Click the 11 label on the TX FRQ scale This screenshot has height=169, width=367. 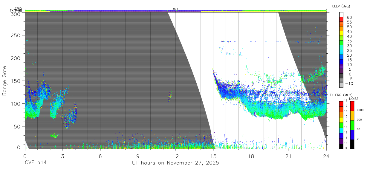click(346, 138)
